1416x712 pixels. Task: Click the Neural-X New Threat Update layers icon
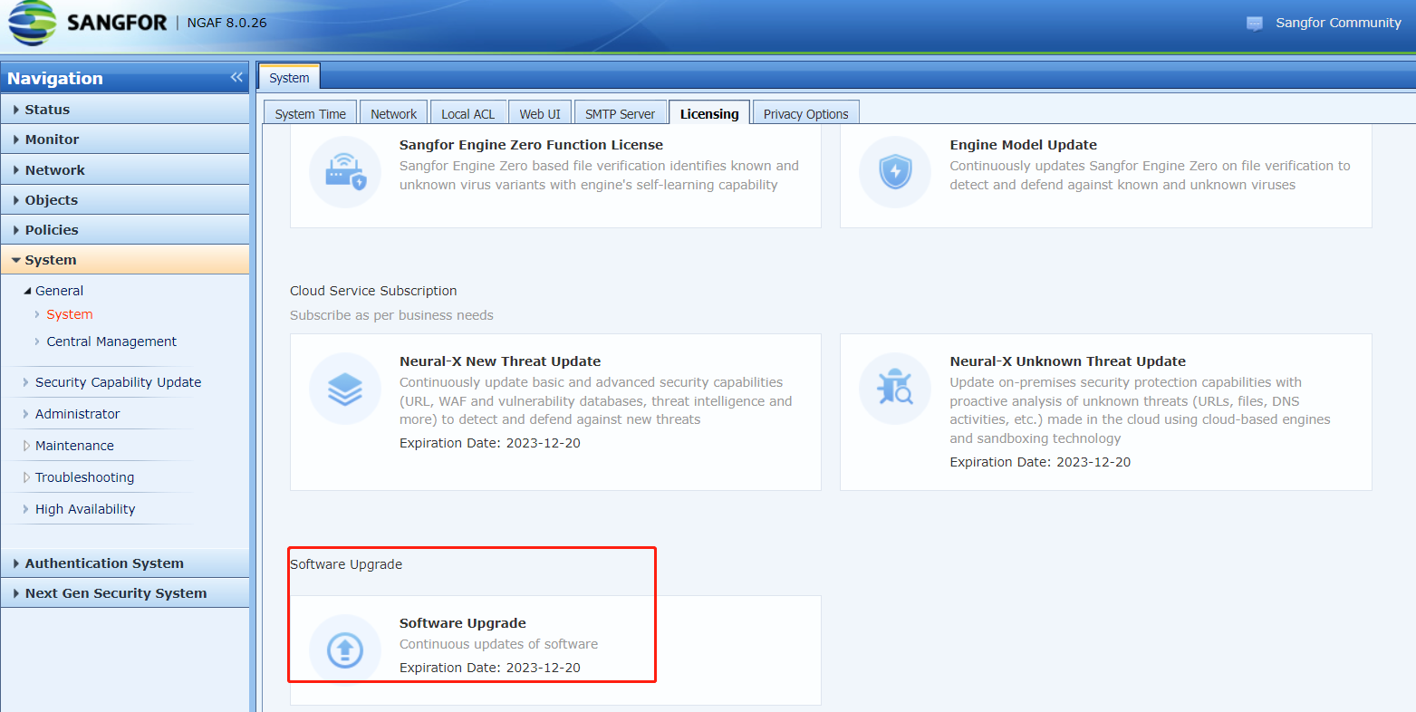pyautogui.click(x=345, y=389)
